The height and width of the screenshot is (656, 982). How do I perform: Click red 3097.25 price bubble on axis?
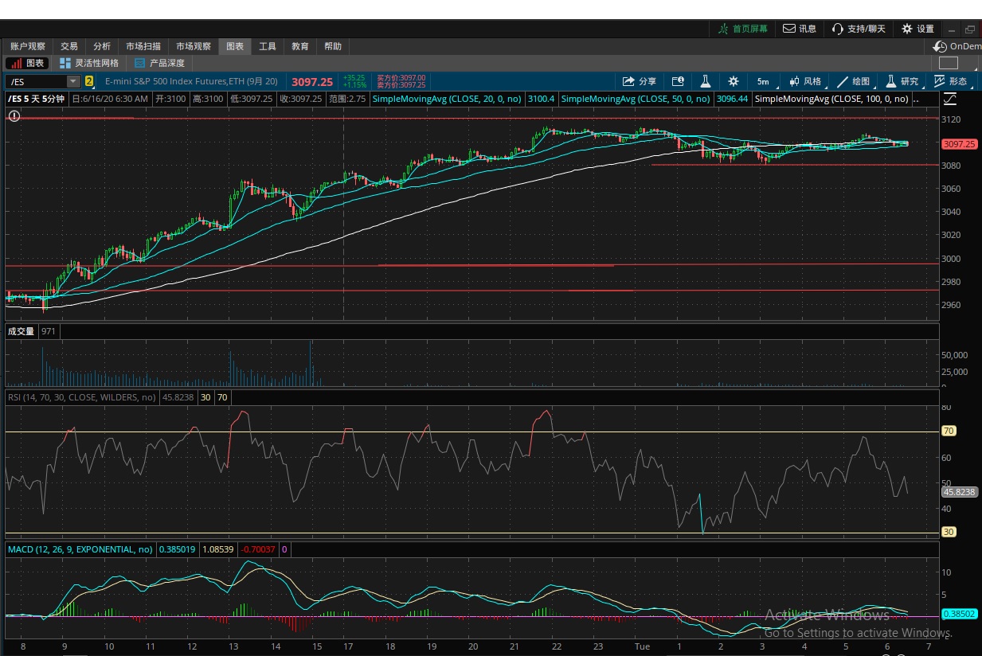(959, 144)
